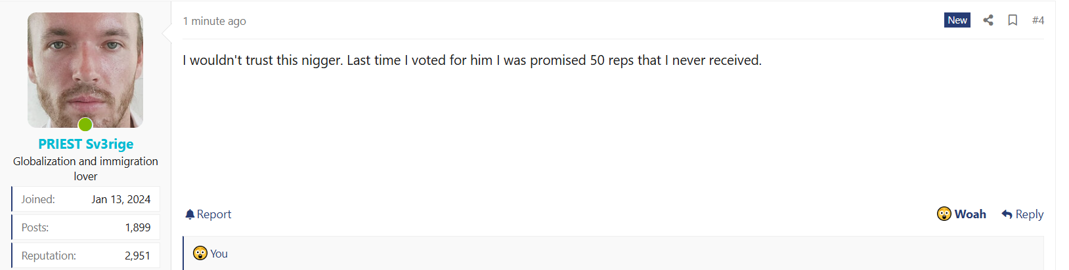The height and width of the screenshot is (270, 1069).
Task: Click "You" in the reactions list
Action: [219, 254]
